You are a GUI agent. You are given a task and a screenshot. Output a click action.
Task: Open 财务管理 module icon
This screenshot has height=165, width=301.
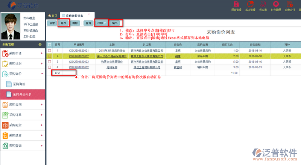coord(276,4)
